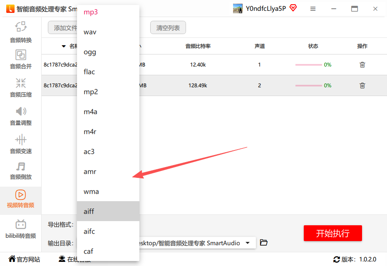387x266 pixels.
Task: Browse output folder with folder icon
Action: (263, 243)
